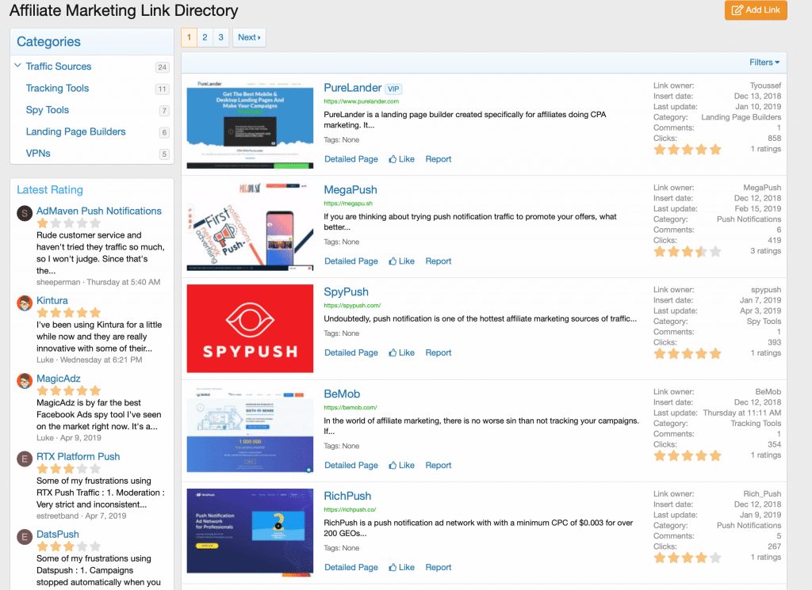Viewport: 812px width, 590px height.
Task: Like the PureLander listing
Action: coord(402,159)
